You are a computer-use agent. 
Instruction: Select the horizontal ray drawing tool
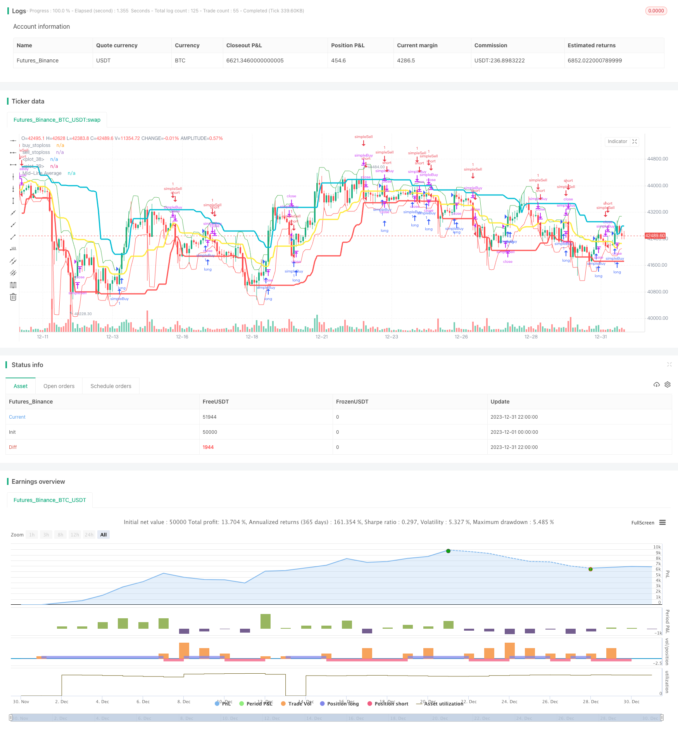click(13, 153)
